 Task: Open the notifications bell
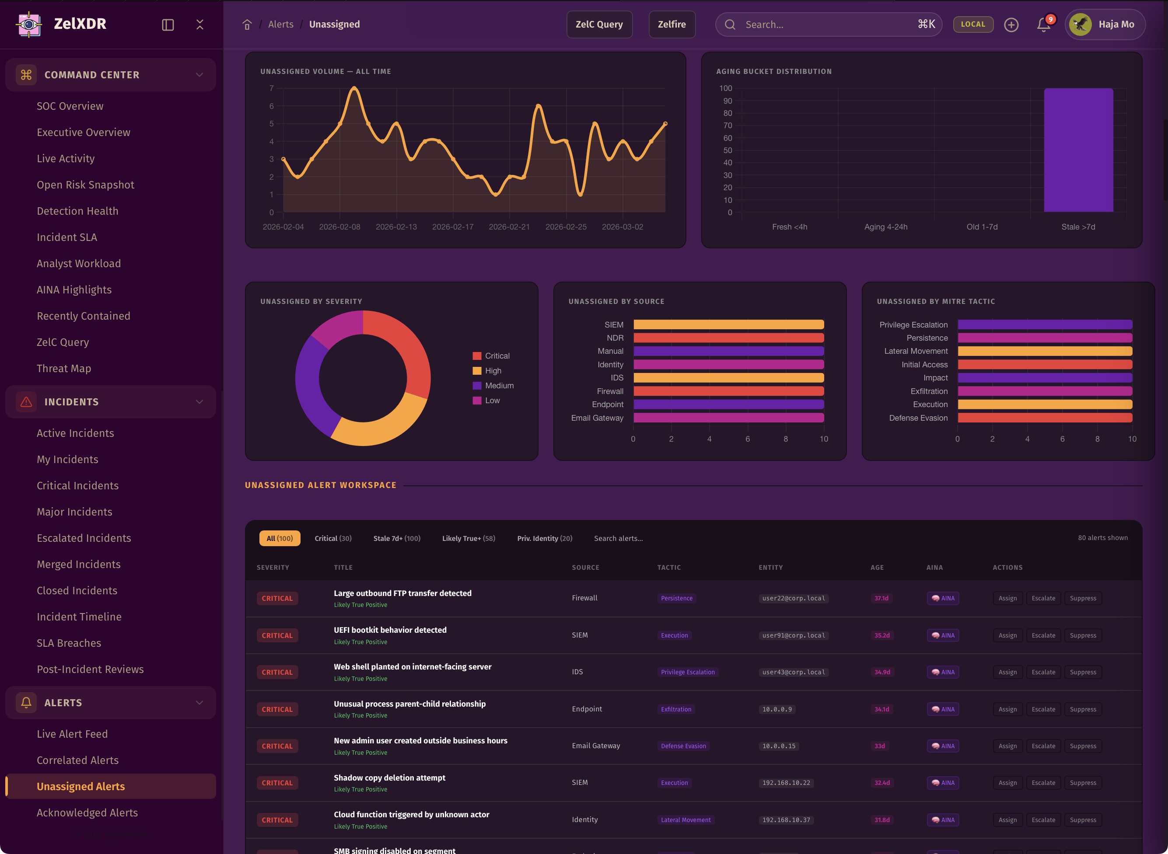pyautogui.click(x=1043, y=25)
